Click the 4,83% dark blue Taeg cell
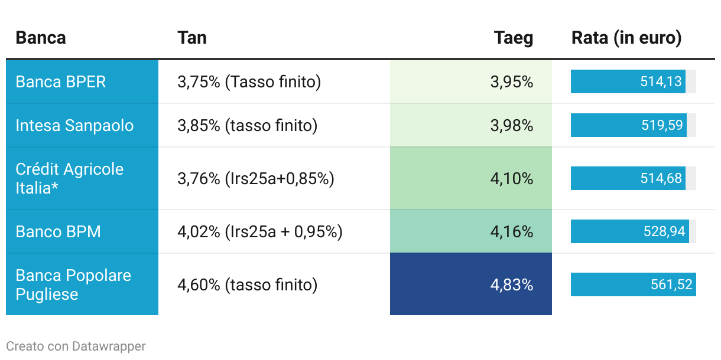Screen dimensions: 721x360 (x=471, y=284)
